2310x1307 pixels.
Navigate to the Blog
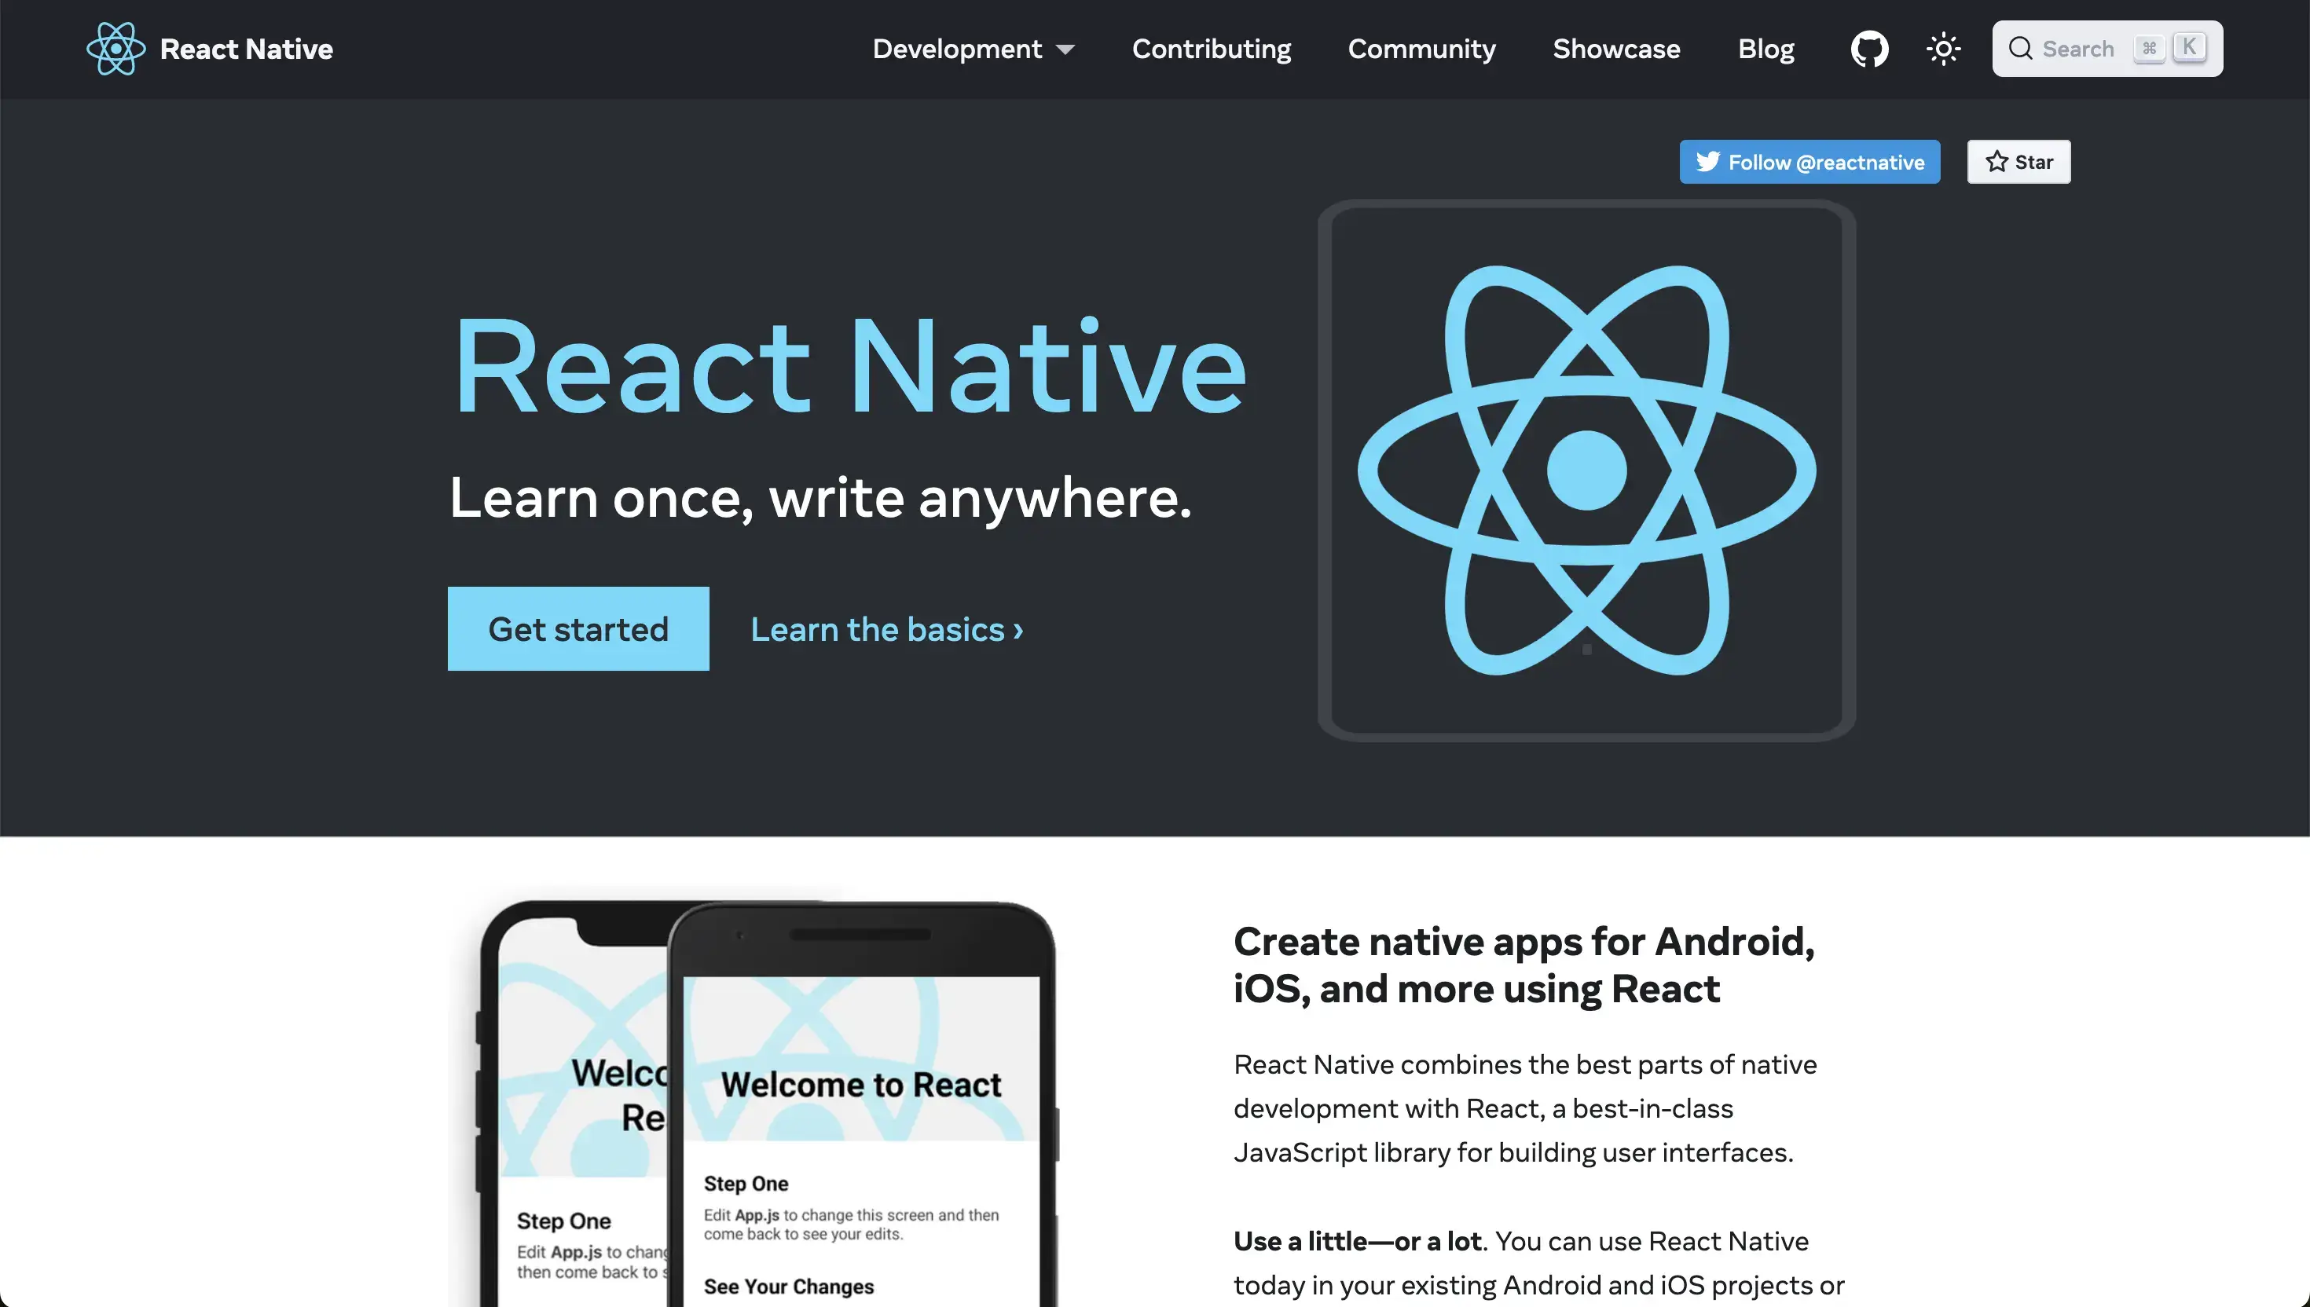[1766, 49]
